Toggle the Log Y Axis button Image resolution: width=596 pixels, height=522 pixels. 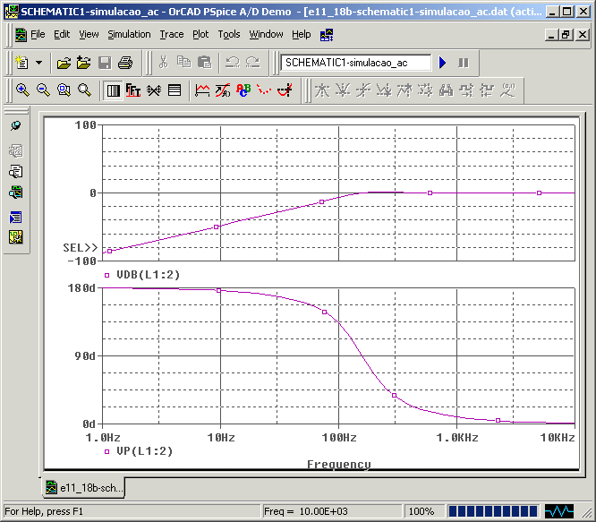point(175,90)
